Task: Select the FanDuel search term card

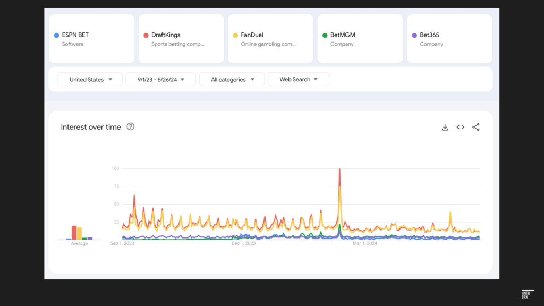Action: (x=270, y=38)
